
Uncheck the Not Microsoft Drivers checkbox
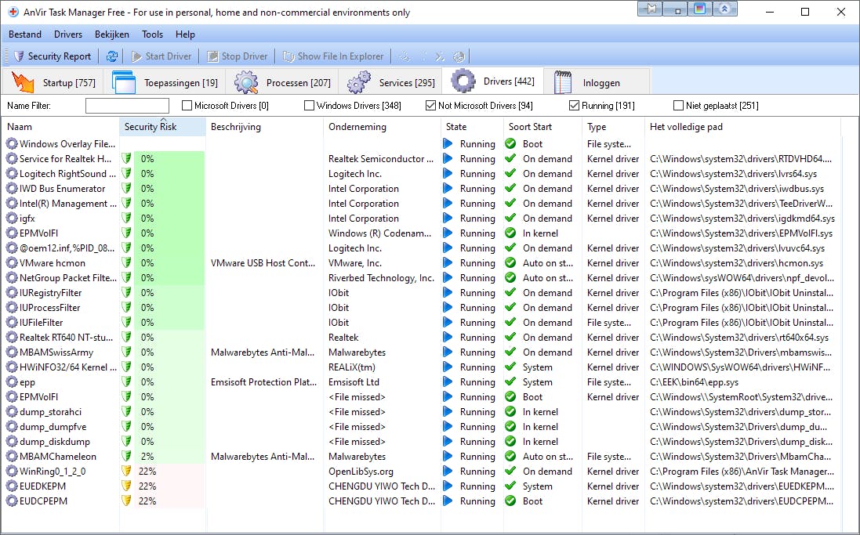point(430,106)
